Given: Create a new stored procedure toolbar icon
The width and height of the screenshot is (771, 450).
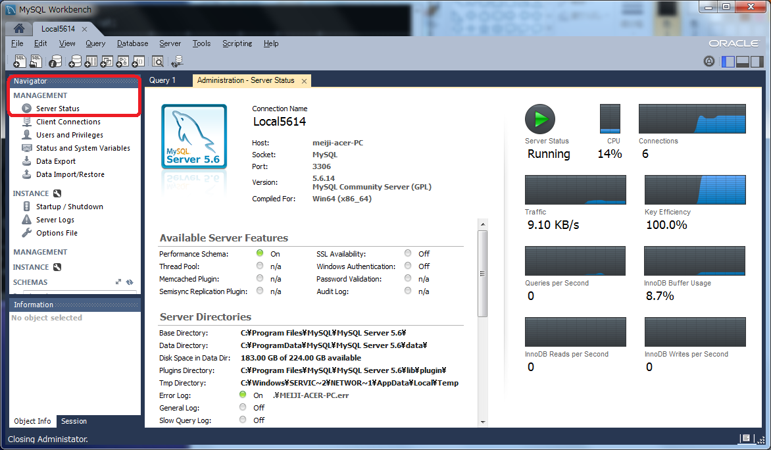Looking at the screenshot, I should [x=122, y=61].
